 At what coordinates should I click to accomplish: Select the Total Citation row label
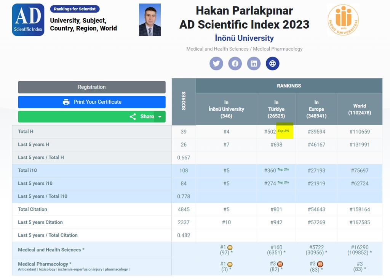[33, 209]
